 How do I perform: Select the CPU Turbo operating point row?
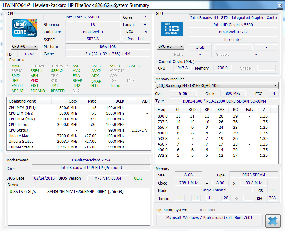79,125
